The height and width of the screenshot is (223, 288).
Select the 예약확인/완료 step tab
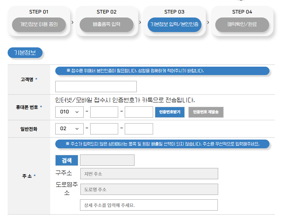click(242, 24)
